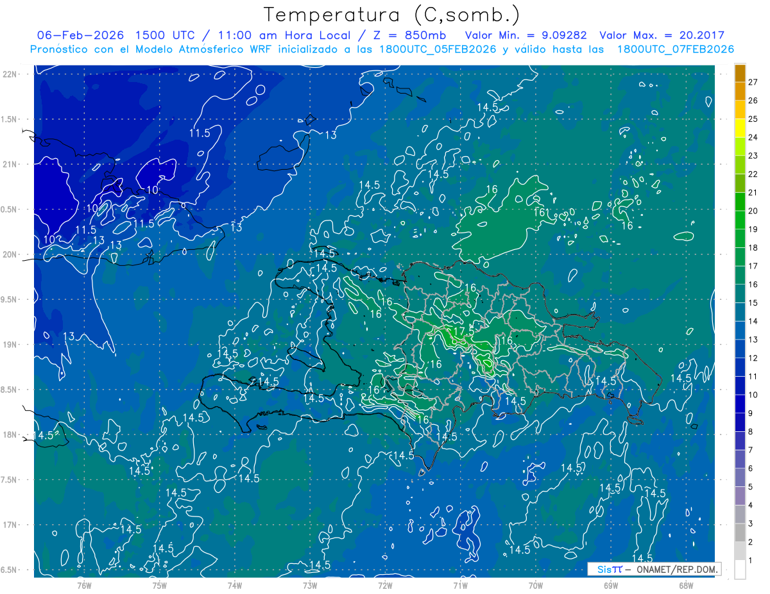The height and width of the screenshot is (594, 770).
Task: Click the initialization time "1800UTC_05FEB2026"
Action: click(437, 49)
